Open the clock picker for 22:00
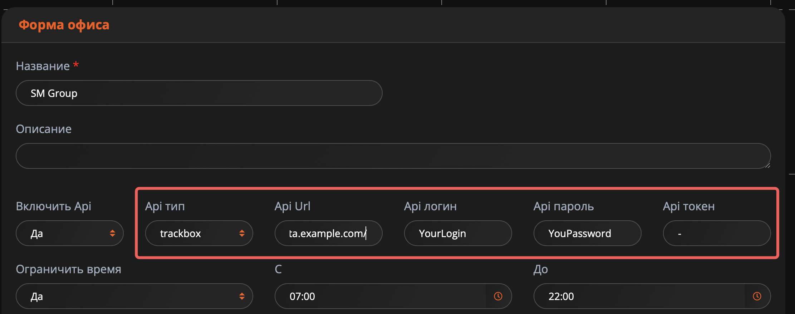Image resolution: width=795 pixels, height=314 pixels. point(757,296)
